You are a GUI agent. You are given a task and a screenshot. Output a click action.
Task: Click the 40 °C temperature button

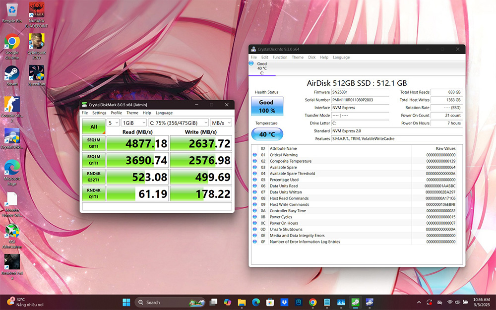coord(267,134)
